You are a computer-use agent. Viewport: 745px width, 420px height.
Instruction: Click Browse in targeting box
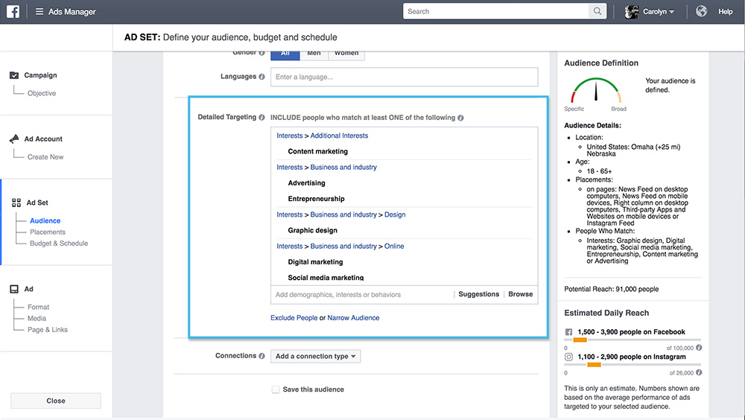click(x=520, y=294)
